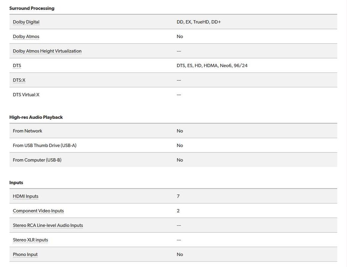
Task: Click the Dolby Atmos term link
Action: tap(26, 37)
